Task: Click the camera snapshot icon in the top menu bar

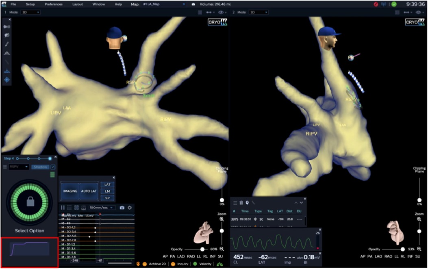Action: (193, 4)
